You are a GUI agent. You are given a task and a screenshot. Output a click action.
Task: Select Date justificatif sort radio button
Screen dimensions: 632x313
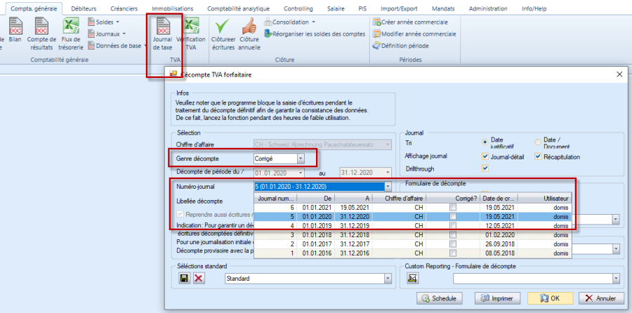coord(485,142)
